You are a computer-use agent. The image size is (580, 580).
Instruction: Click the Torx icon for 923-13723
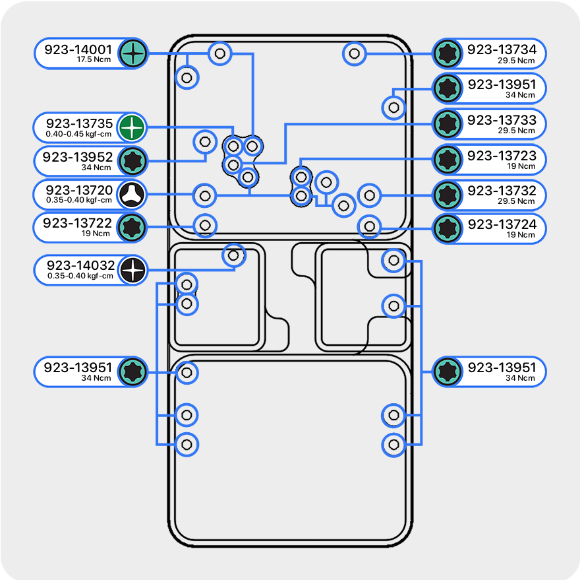(x=448, y=159)
